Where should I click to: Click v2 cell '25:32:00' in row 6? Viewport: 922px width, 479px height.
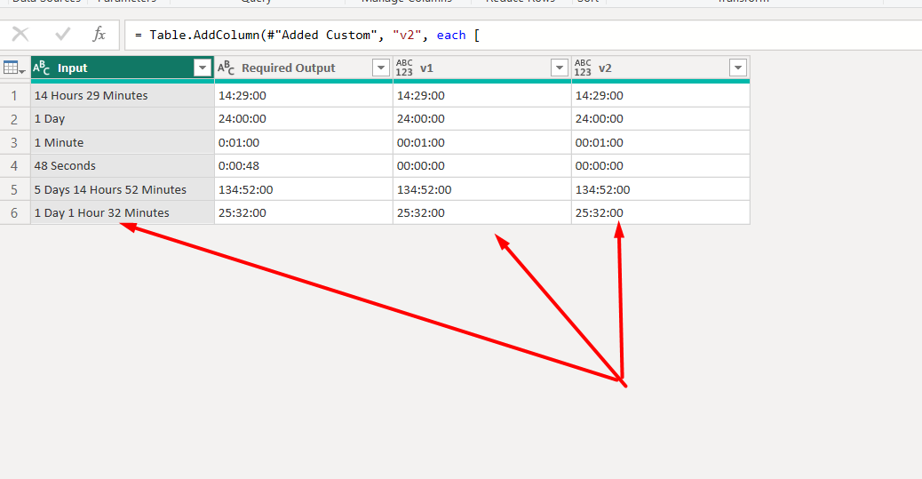click(x=660, y=212)
